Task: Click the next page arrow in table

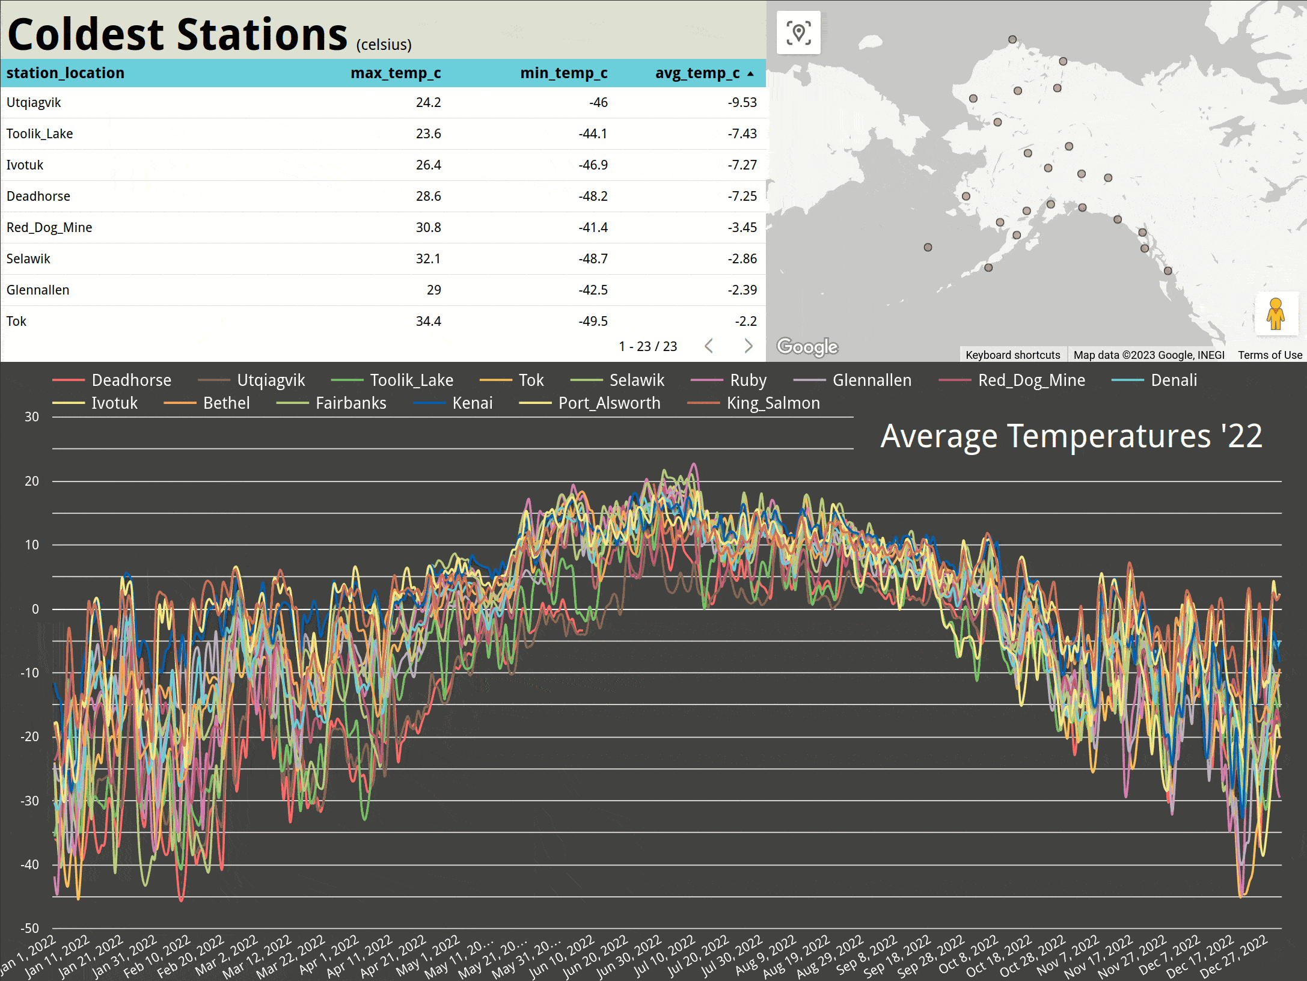Action: pyautogui.click(x=748, y=346)
